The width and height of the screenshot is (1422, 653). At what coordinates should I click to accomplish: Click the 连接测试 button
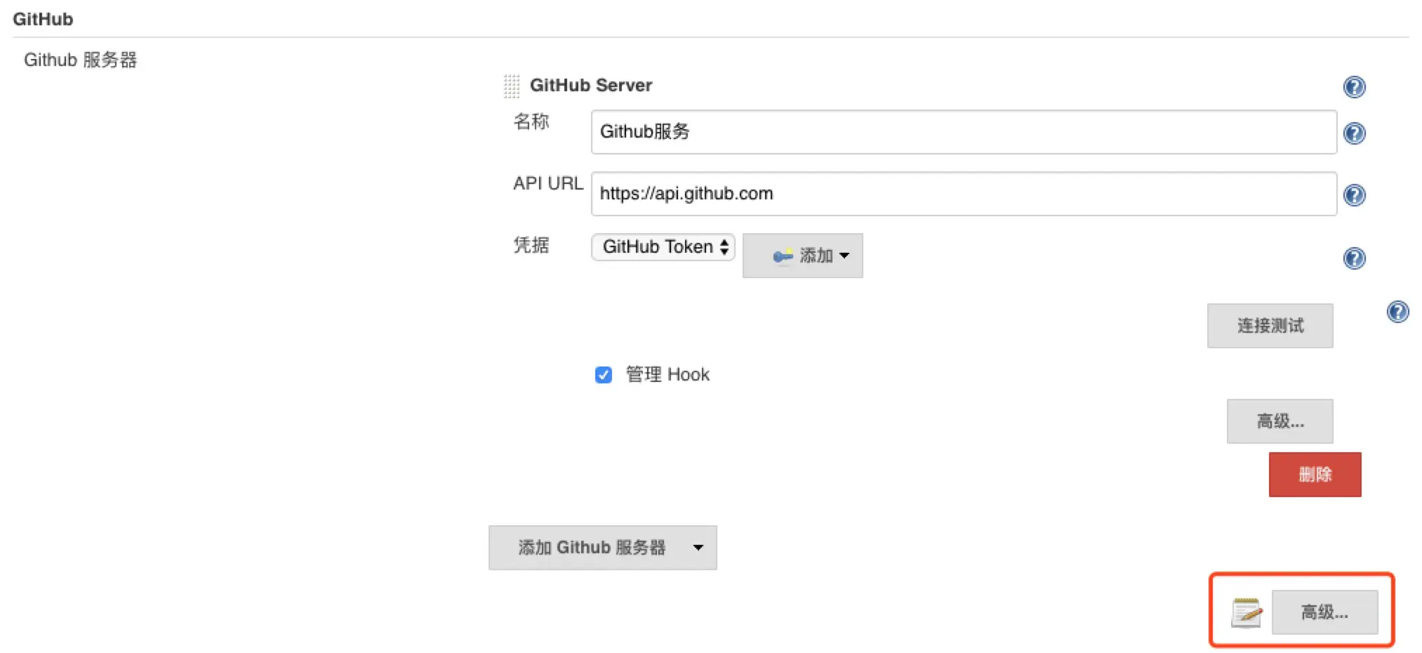pyautogui.click(x=1270, y=326)
